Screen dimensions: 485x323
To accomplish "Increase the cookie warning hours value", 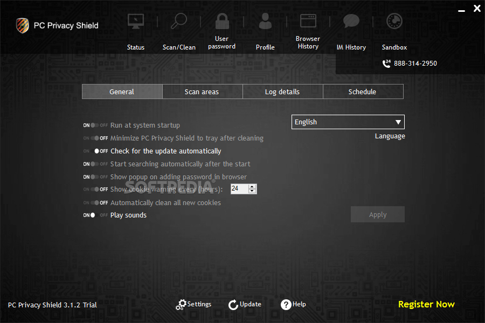I will [x=252, y=187].
